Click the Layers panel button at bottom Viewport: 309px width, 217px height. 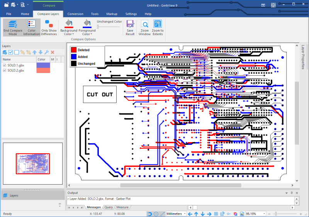pyautogui.click(x=33, y=195)
